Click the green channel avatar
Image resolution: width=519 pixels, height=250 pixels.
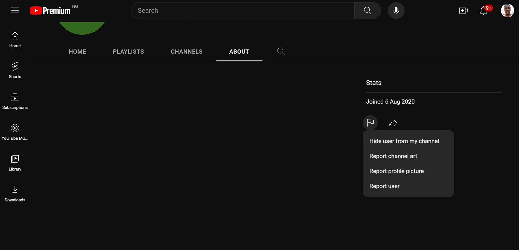(82, 28)
